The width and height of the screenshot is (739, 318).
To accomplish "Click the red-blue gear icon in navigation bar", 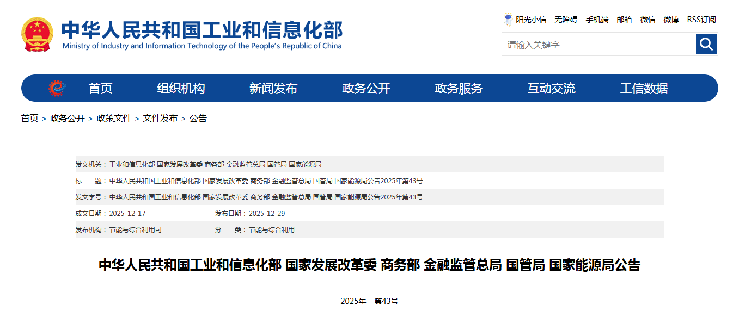I will coord(57,88).
